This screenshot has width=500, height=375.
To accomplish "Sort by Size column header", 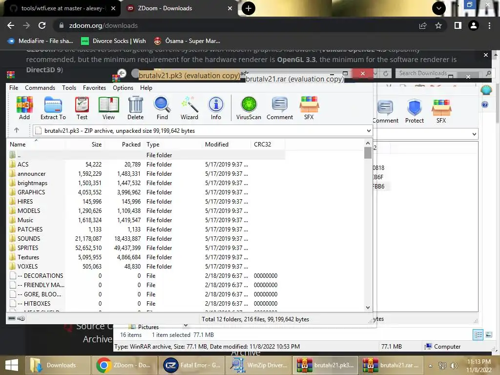I will coord(85,145).
